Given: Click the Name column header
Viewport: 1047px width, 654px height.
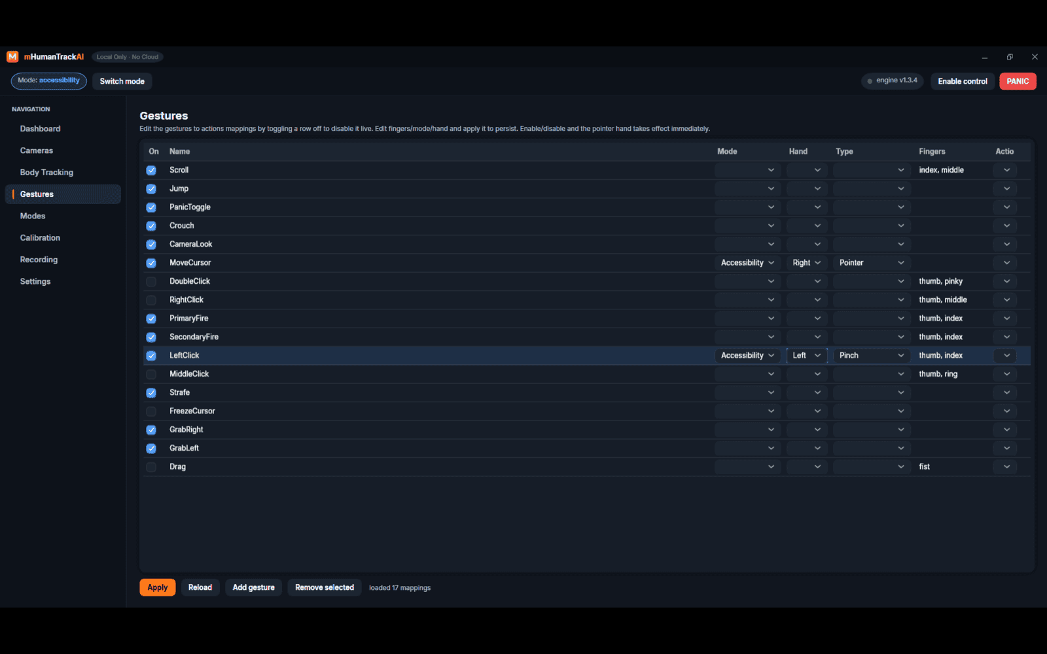Looking at the screenshot, I should [x=179, y=152].
